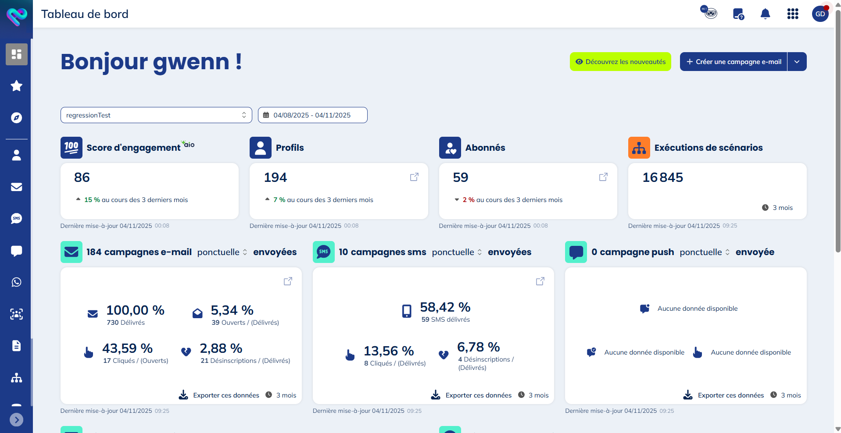Image resolution: width=841 pixels, height=433 pixels.
Task: Open the SMS campaigns sidebar icon
Action: (16, 218)
